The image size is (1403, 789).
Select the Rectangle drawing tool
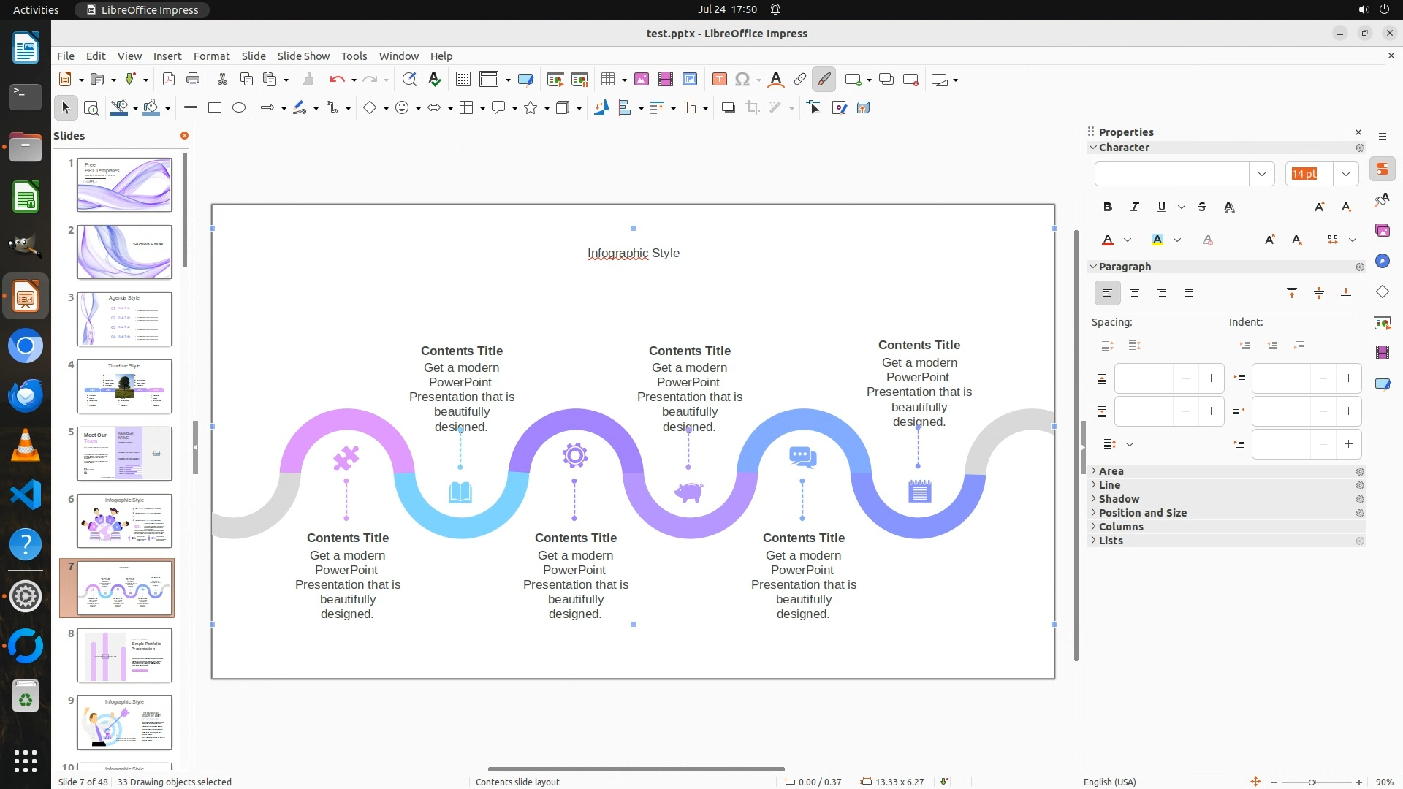tap(215, 108)
